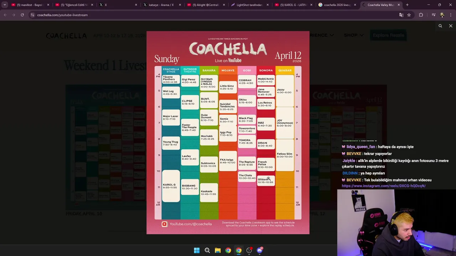Click the Explore Resale button
The height and width of the screenshot is (256, 456).
[388, 35]
